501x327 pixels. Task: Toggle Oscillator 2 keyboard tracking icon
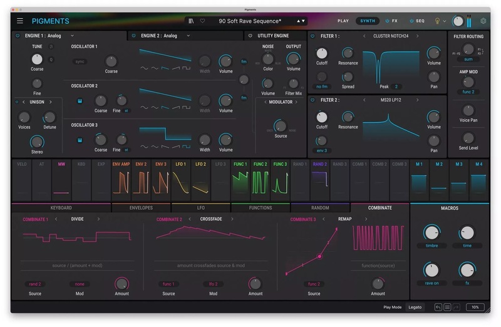coord(80,100)
